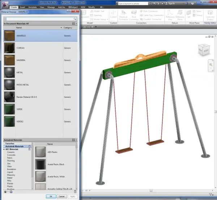The height and width of the screenshot is (200, 217).
Task: Click the library manage gear icon at bottom left
Action: 5,192
